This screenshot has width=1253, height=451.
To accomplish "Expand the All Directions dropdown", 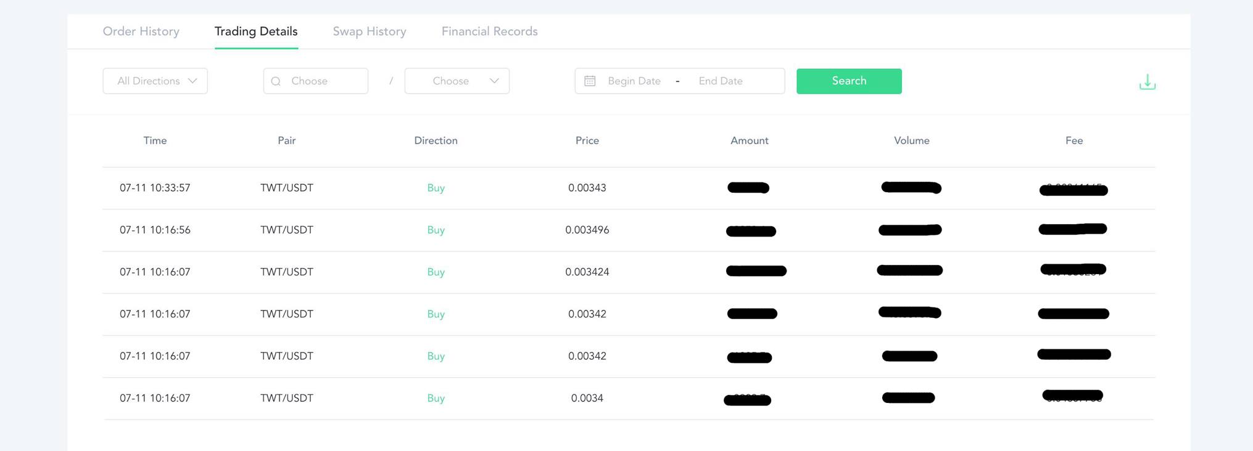I will [x=155, y=81].
